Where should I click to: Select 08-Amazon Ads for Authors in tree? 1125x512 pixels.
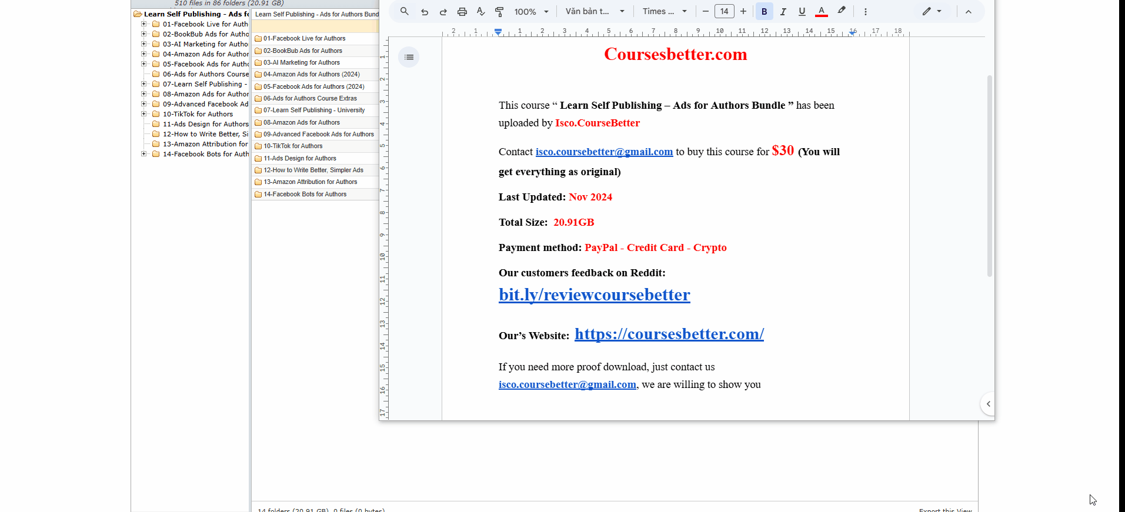click(x=206, y=94)
